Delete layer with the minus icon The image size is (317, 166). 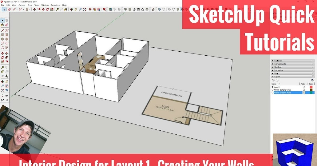pos(277,80)
